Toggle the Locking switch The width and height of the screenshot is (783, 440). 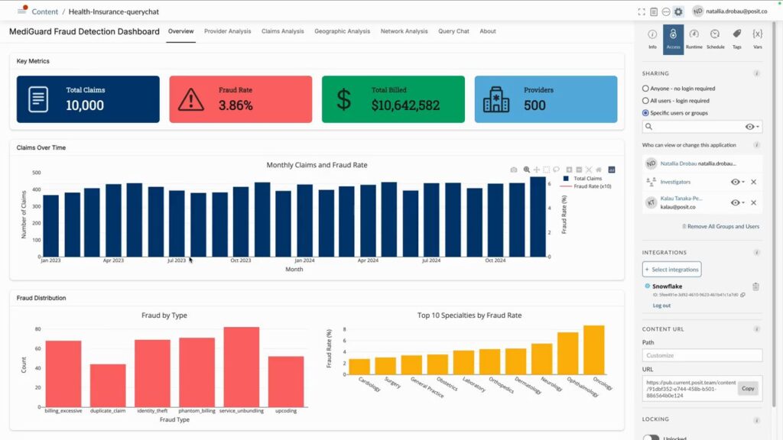[x=651, y=438]
